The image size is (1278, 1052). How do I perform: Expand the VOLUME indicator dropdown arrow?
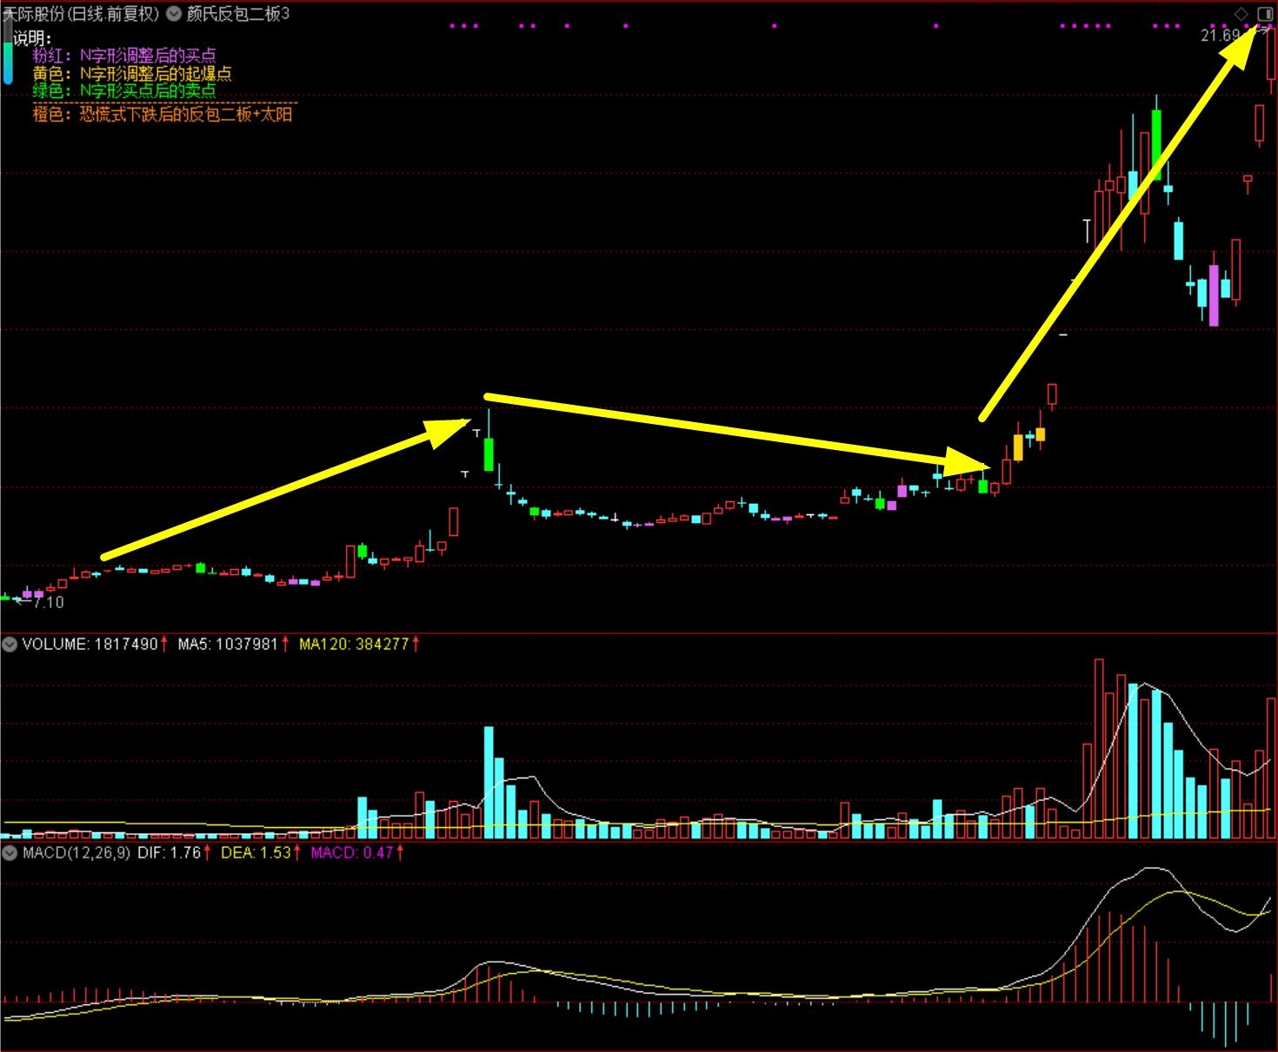(x=10, y=645)
